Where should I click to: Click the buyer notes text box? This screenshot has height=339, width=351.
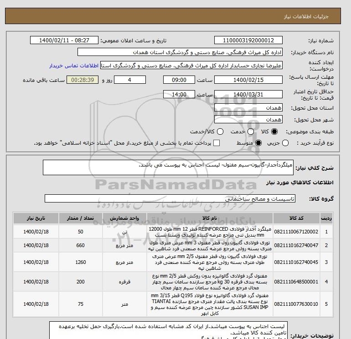coord(168,330)
